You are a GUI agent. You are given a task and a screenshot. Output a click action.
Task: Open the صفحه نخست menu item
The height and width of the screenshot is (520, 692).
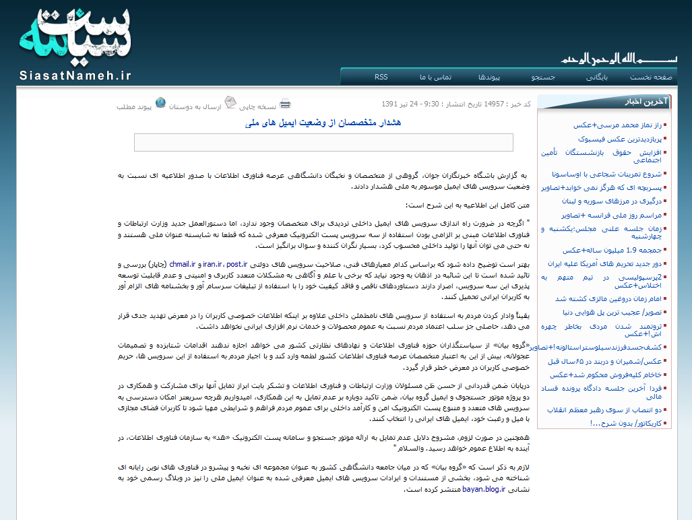coord(651,77)
